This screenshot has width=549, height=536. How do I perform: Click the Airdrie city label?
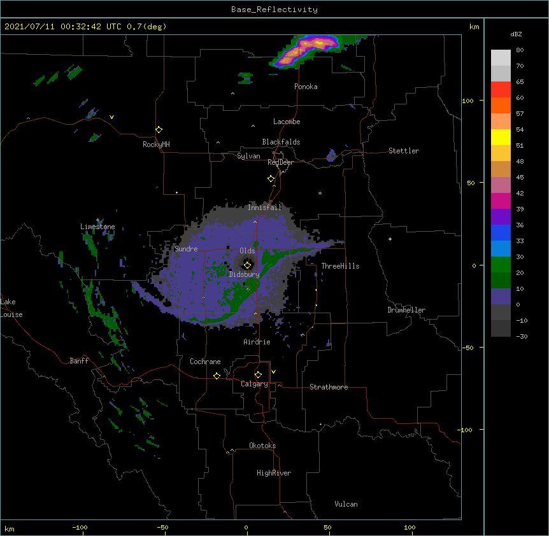[257, 342]
